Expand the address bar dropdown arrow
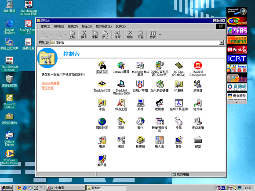The width and height of the screenshot is (255, 191). pyautogui.click(x=221, y=43)
